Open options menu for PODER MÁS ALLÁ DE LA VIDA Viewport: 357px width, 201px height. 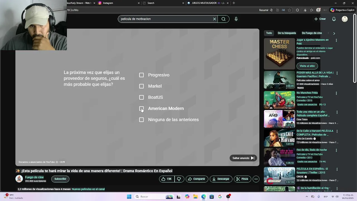point(337,73)
